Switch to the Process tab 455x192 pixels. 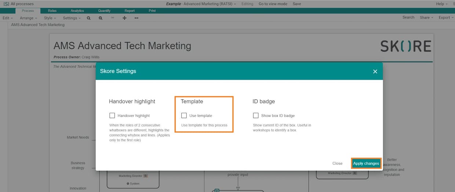tap(28, 11)
